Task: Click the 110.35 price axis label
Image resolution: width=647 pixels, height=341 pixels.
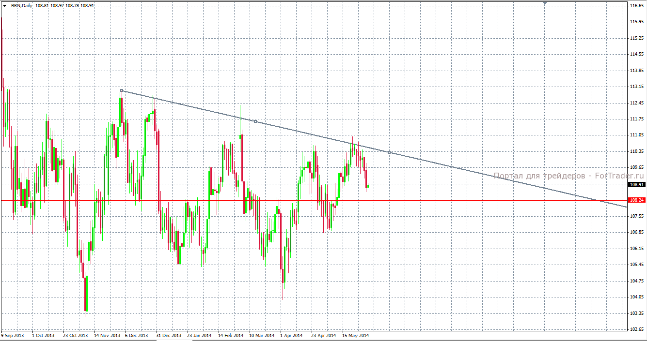Action: tap(637, 151)
